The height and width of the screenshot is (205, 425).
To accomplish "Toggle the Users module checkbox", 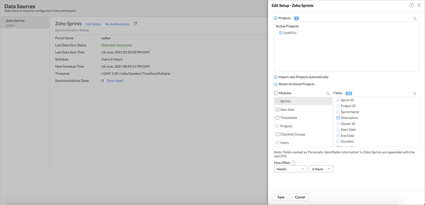I will click(x=277, y=143).
